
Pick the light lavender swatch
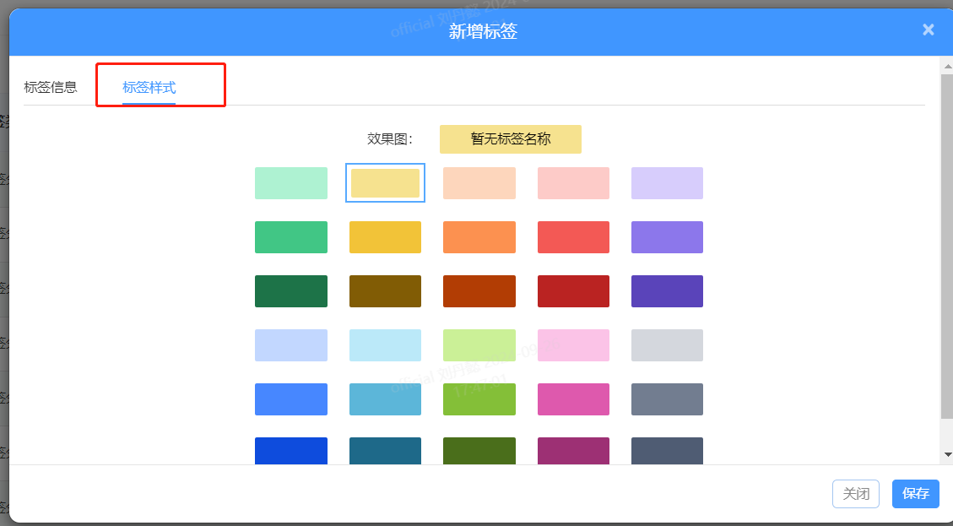coord(667,183)
